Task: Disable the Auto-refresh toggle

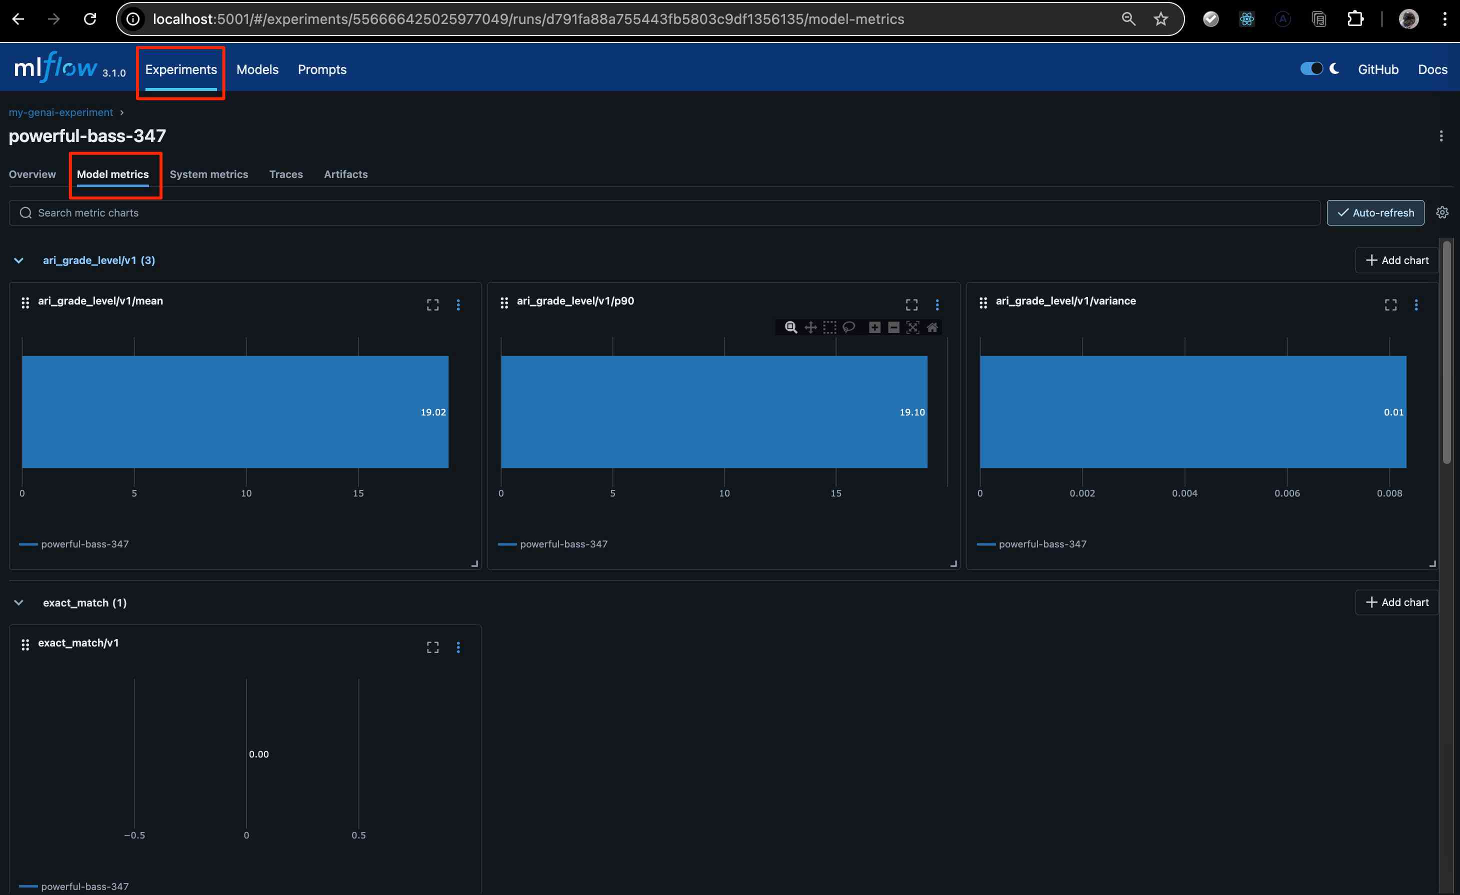Action: pos(1374,213)
